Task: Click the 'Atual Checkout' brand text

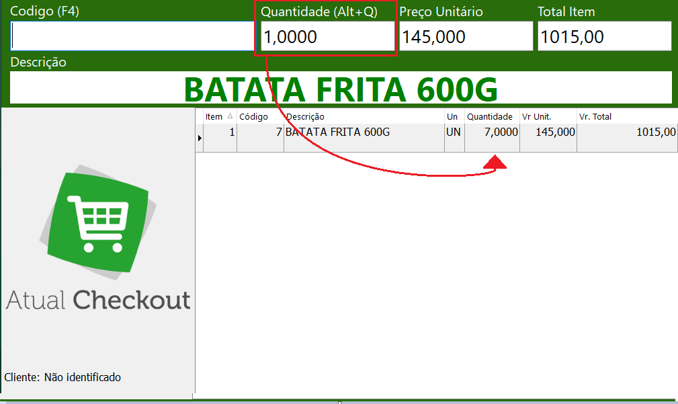Action: (98, 300)
